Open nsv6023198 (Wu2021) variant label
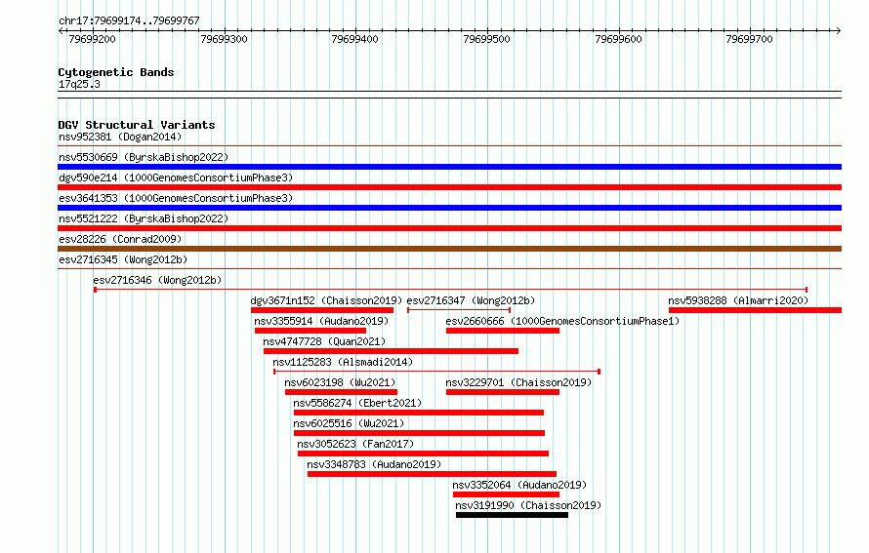 click(x=340, y=382)
